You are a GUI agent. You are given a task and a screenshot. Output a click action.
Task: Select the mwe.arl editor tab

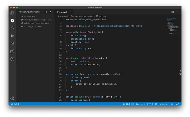coord(63,12)
